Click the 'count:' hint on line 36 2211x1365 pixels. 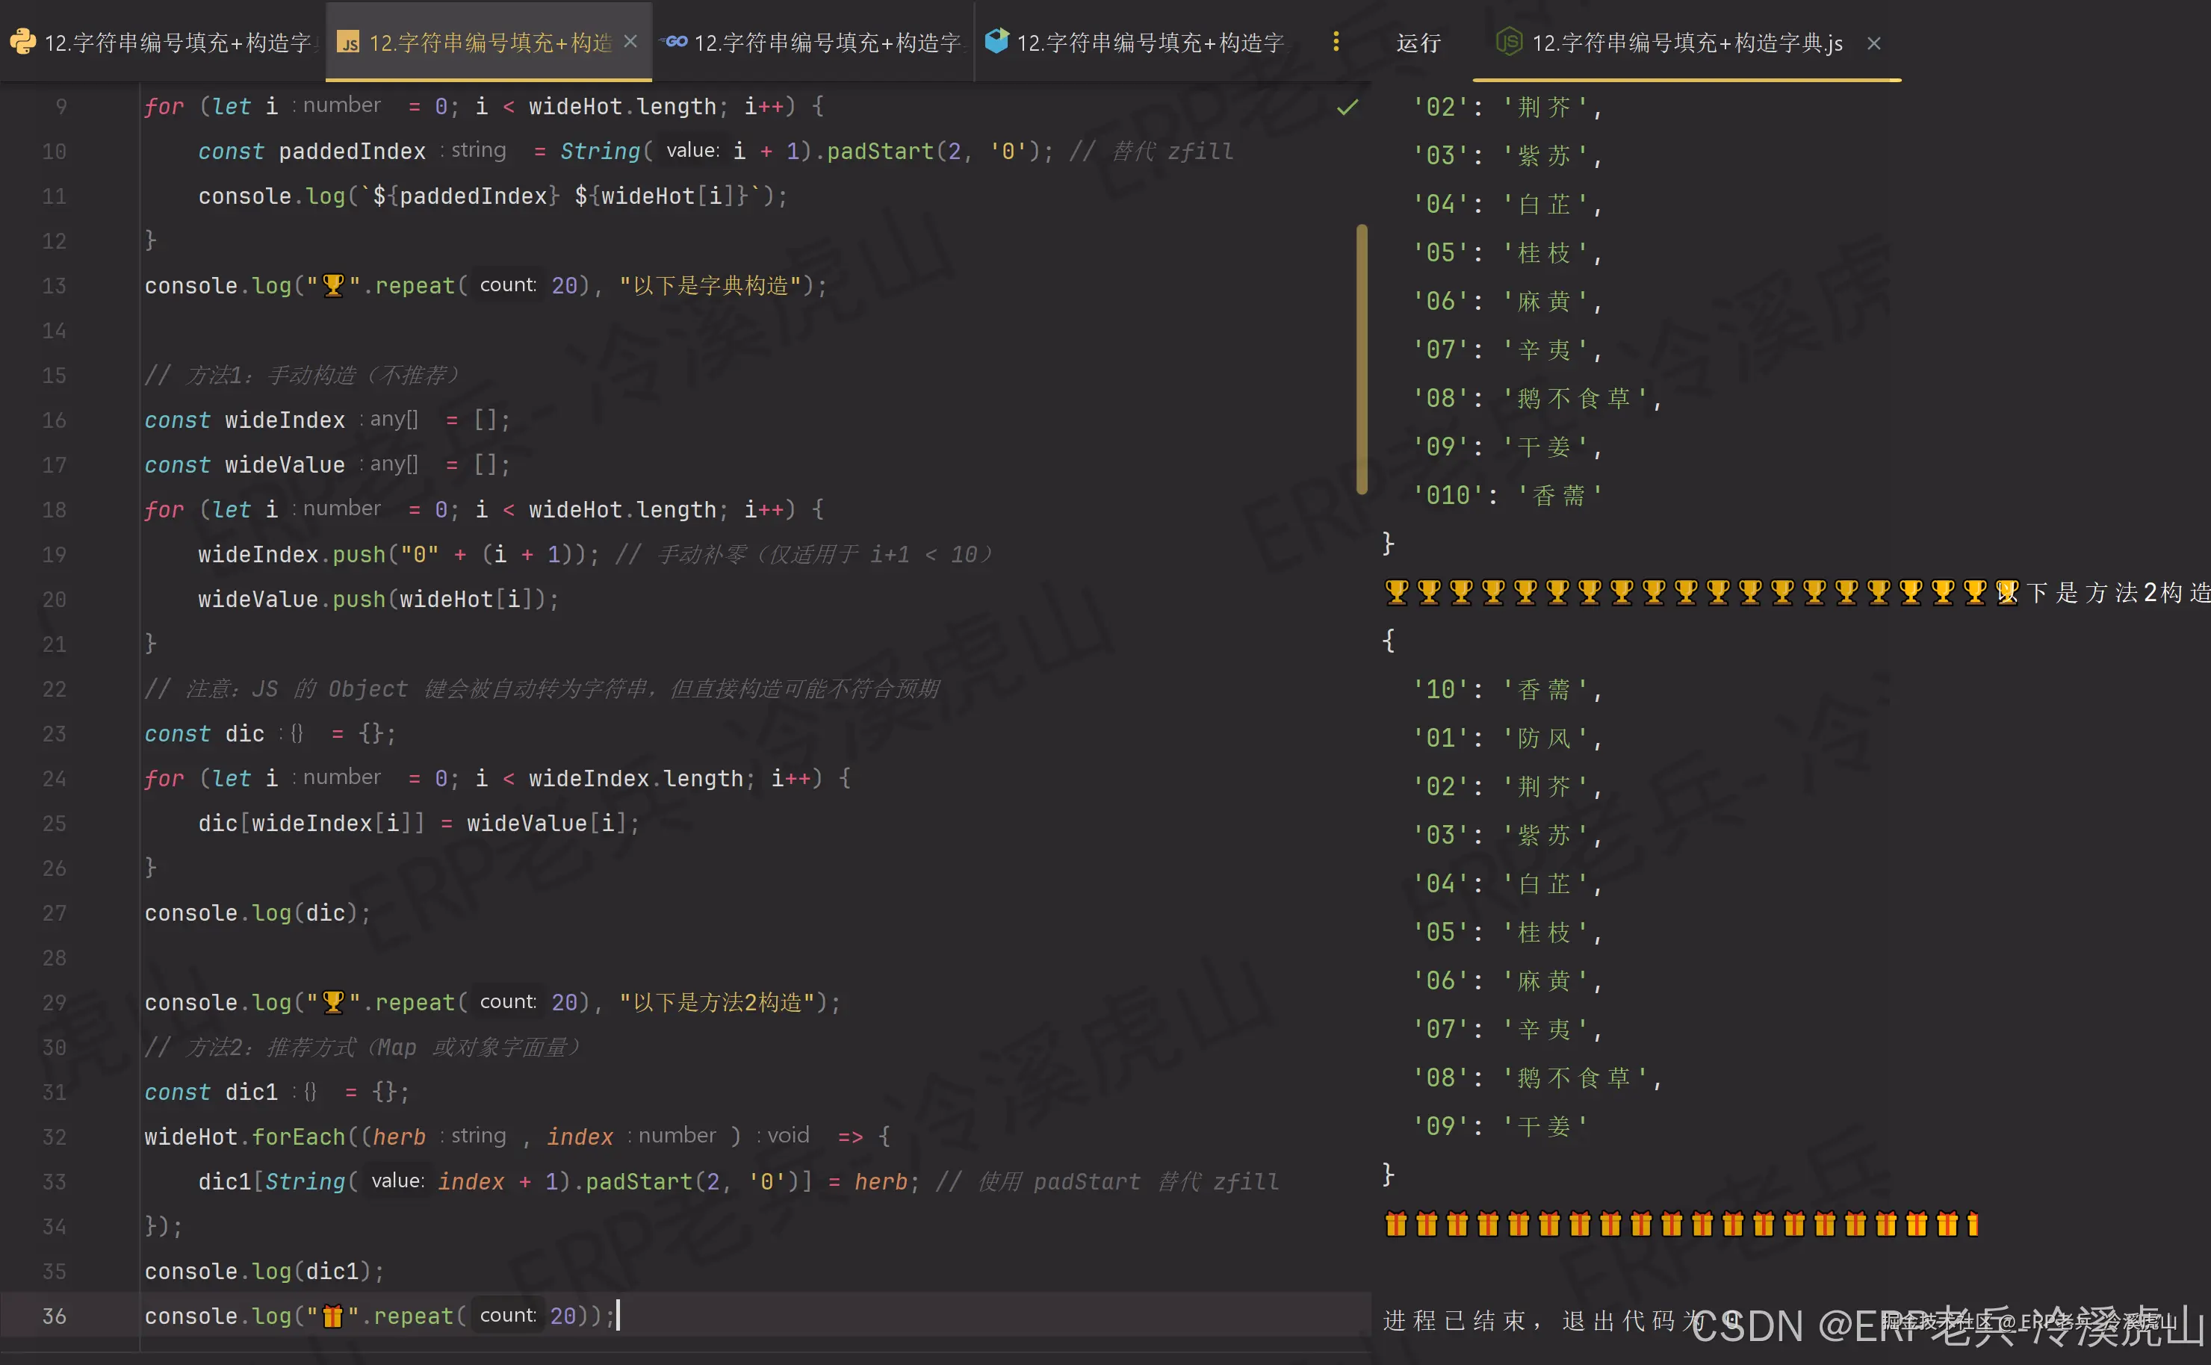coord(507,1316)
